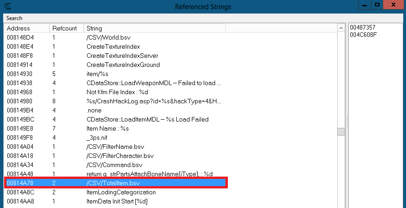Viewport: 406px width, 208px height.
Task: Select the Not Kfm File Index row
Action: click(x=171, y=92)
